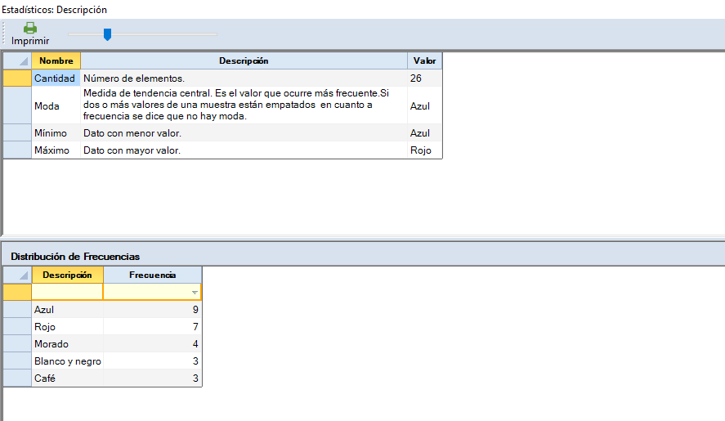Click the select-all corner of the statistics table
The width and height of the screenshot is (725, 421).
[x=17, y=61]
